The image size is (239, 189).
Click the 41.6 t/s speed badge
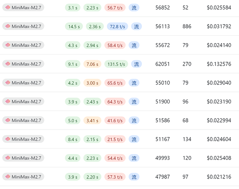115,120
